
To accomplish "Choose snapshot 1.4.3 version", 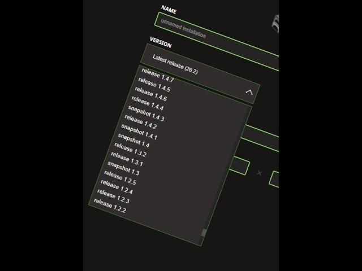I will coord(146,113).
